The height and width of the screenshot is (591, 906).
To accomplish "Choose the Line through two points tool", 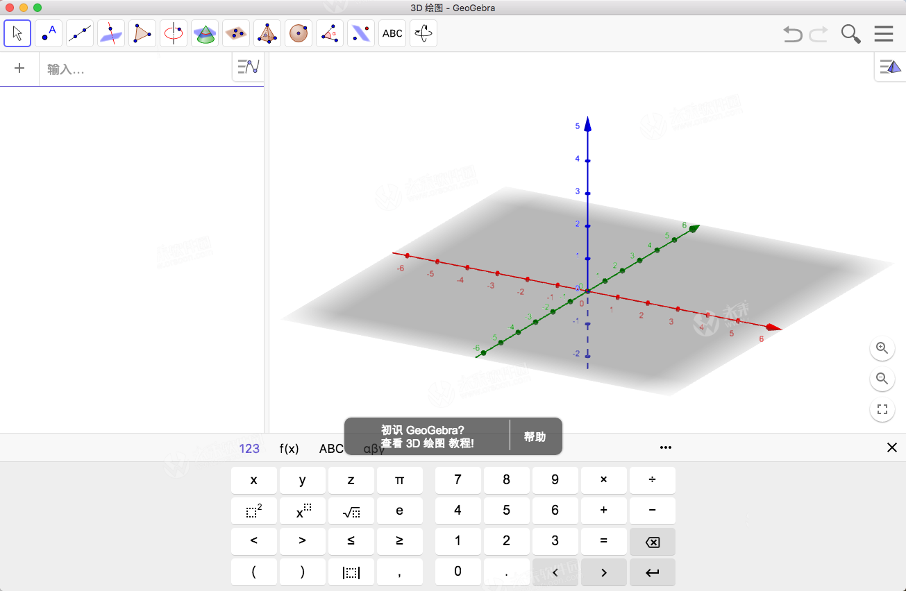I will [80, 33].
